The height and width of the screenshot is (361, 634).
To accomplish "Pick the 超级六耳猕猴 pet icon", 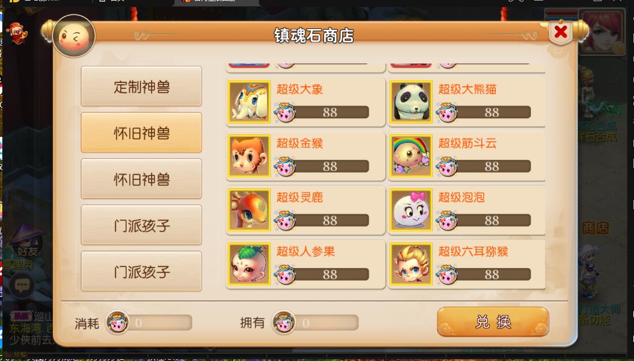I will click(x=411, y=263).
